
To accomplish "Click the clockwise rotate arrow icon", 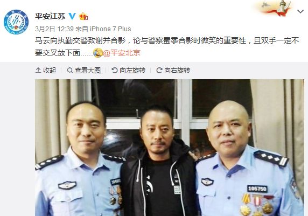I will (x=159, y=71).
